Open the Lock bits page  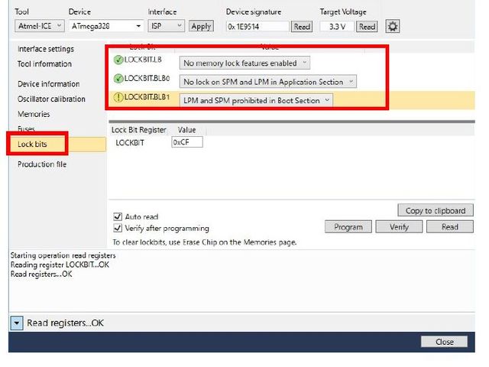[x=33, y=144]
